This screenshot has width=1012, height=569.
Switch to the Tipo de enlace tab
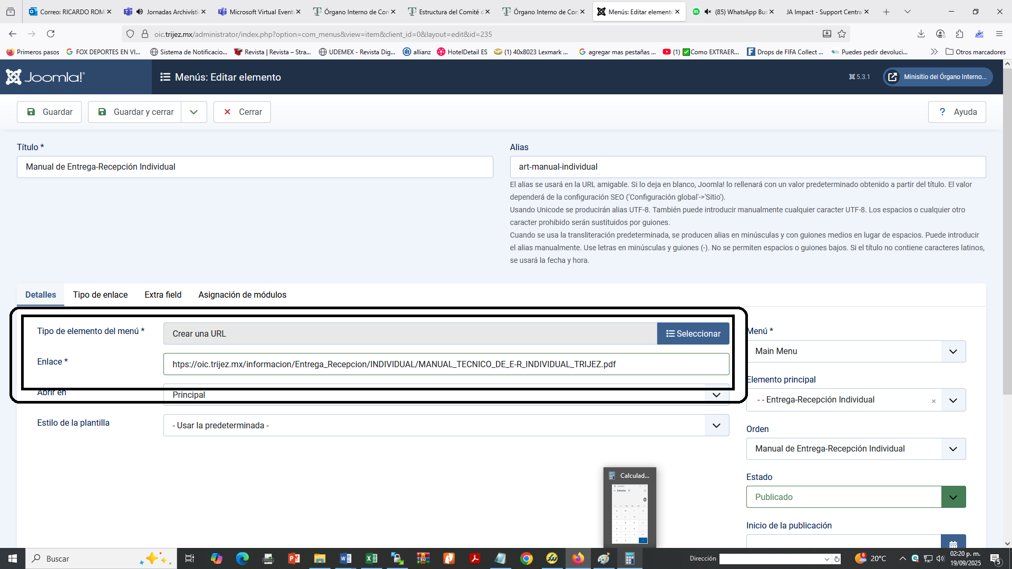[100, 295]
